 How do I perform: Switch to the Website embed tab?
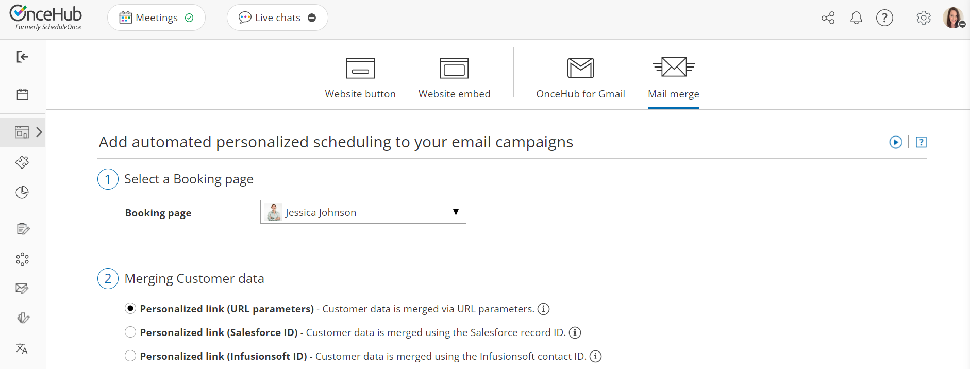pos(454,78)
